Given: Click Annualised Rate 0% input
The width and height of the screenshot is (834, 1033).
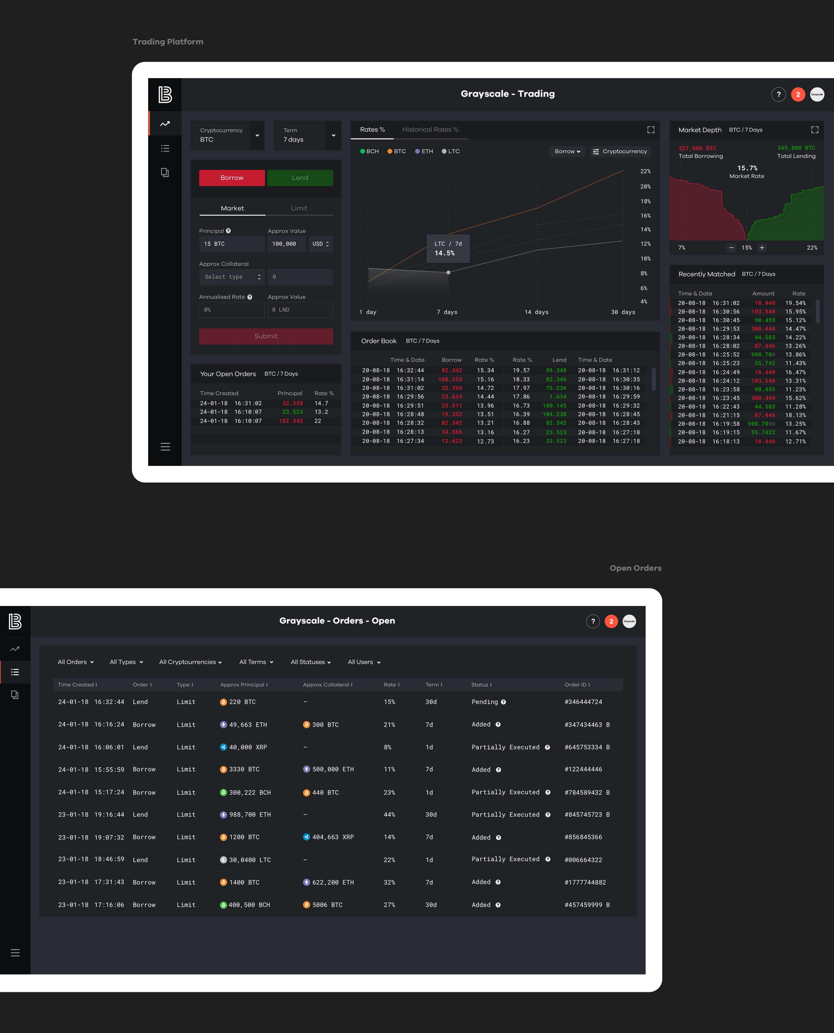Looking at the screenshot, I should [x=232, y=310].
